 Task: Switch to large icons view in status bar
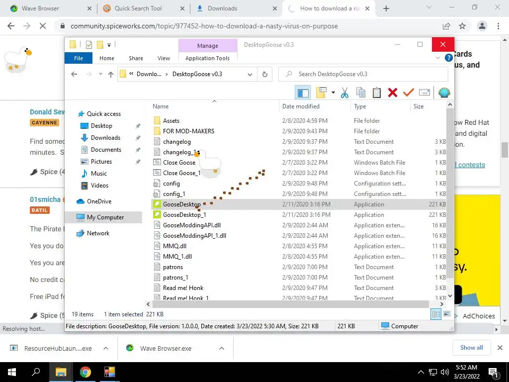pyautogui.click(x=447, y=314)
